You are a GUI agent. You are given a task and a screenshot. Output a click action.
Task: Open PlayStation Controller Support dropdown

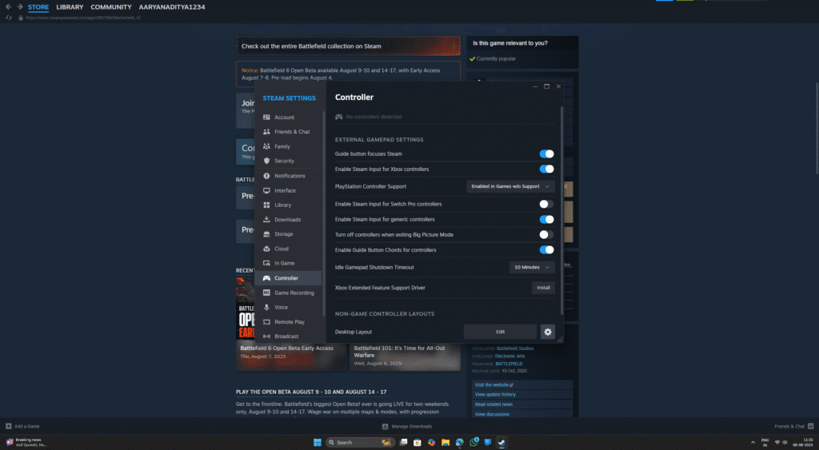pyautogui.click(x=510, y=186)
